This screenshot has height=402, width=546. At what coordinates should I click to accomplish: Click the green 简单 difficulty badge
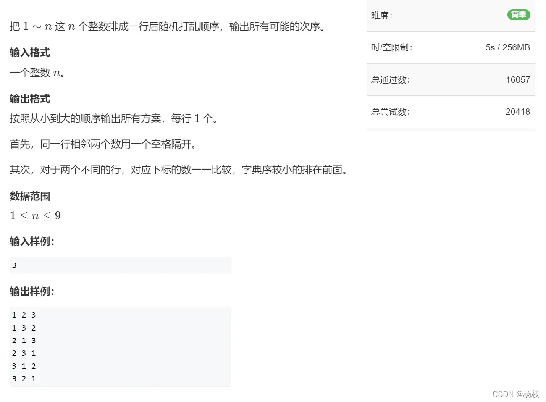point(518,15)
